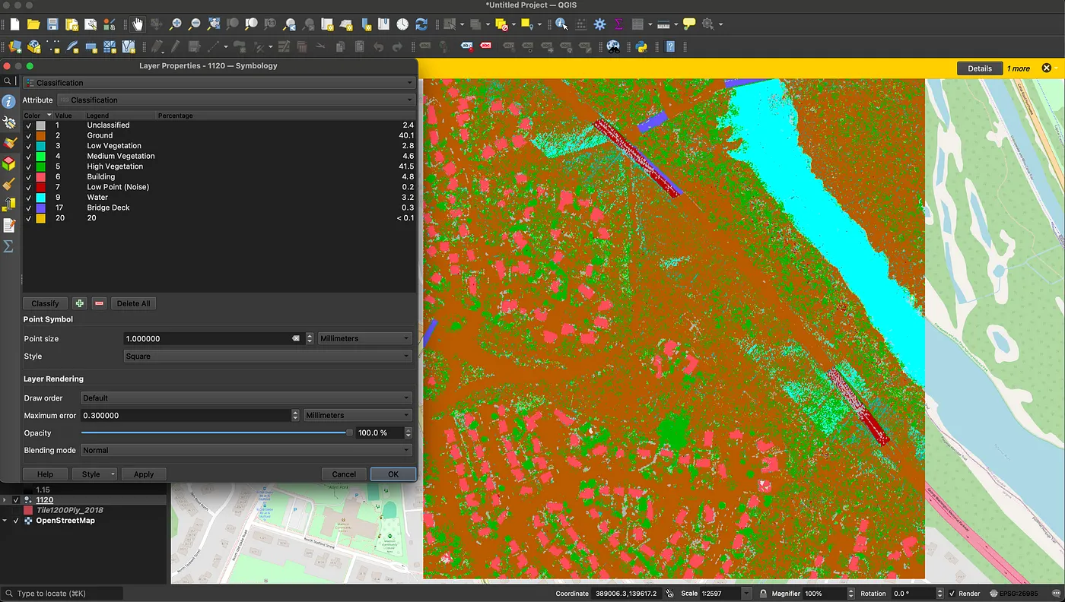Click the Apply button

point(144,474)
